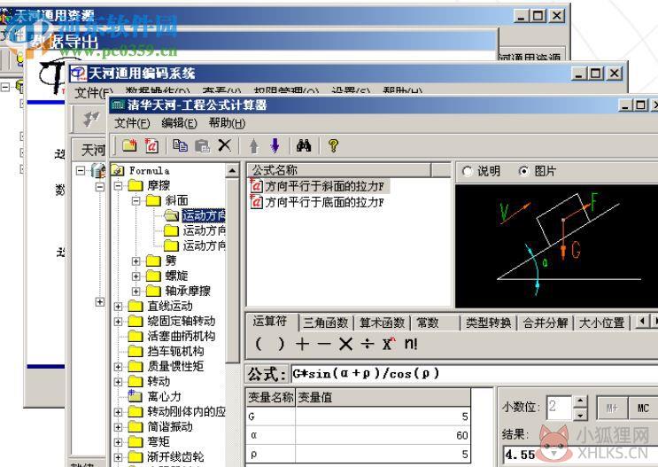Switch to the 大小位置 tab
The height and width of the screenshot is (467, 658).
(x=601, y=323)
